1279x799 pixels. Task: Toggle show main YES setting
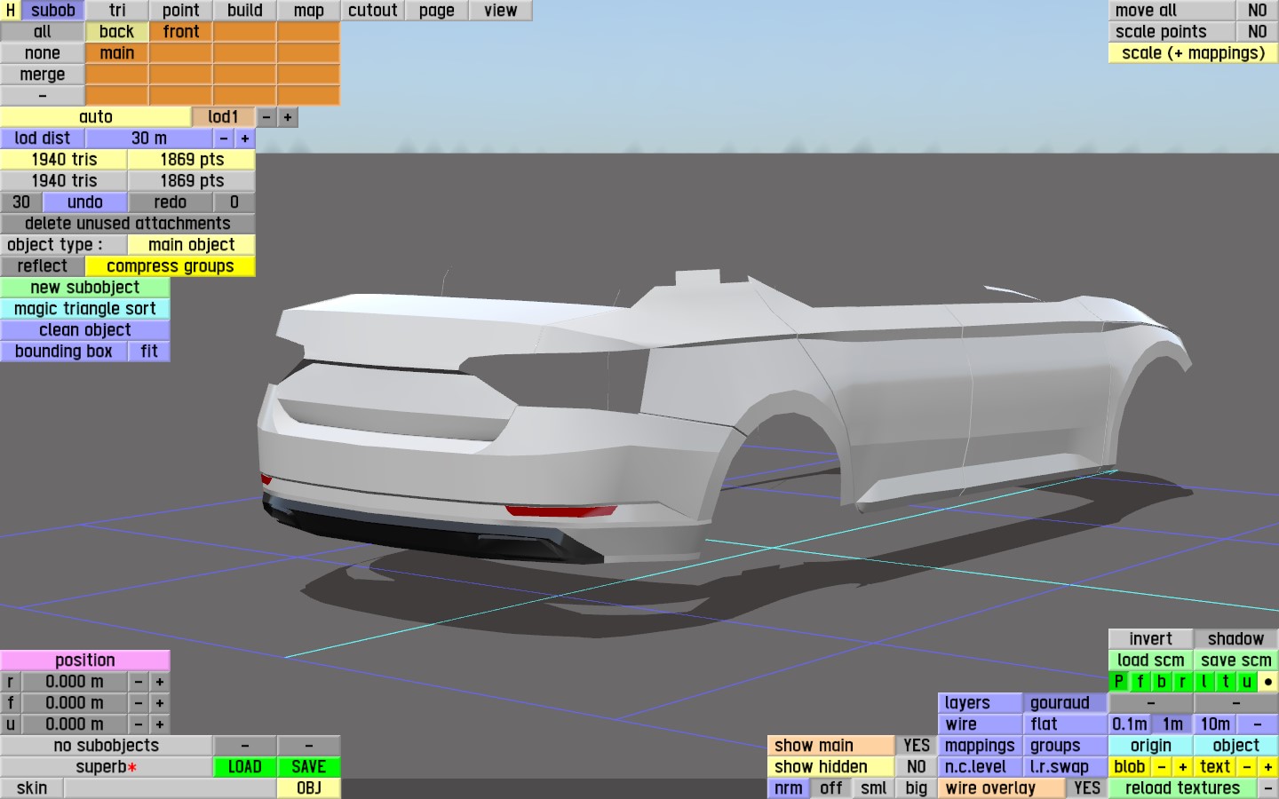917,746
